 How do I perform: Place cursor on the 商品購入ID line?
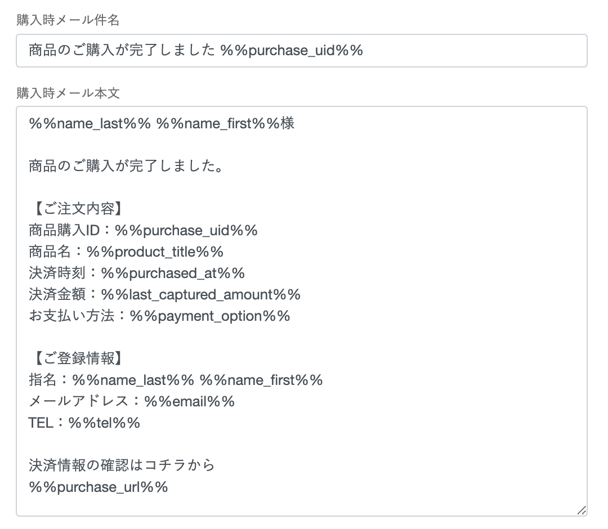[x=143, y=230]
